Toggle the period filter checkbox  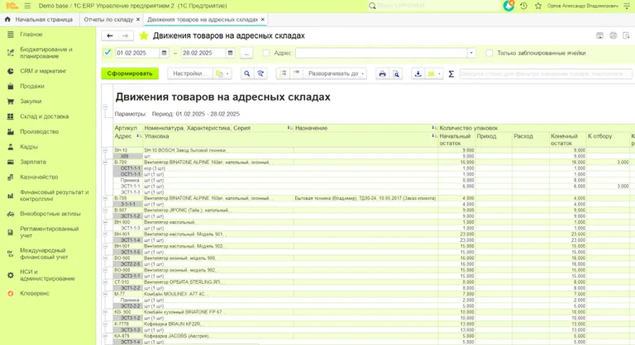coord(107,53)
